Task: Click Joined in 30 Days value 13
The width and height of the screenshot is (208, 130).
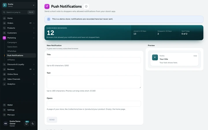Action: [135, 34]
